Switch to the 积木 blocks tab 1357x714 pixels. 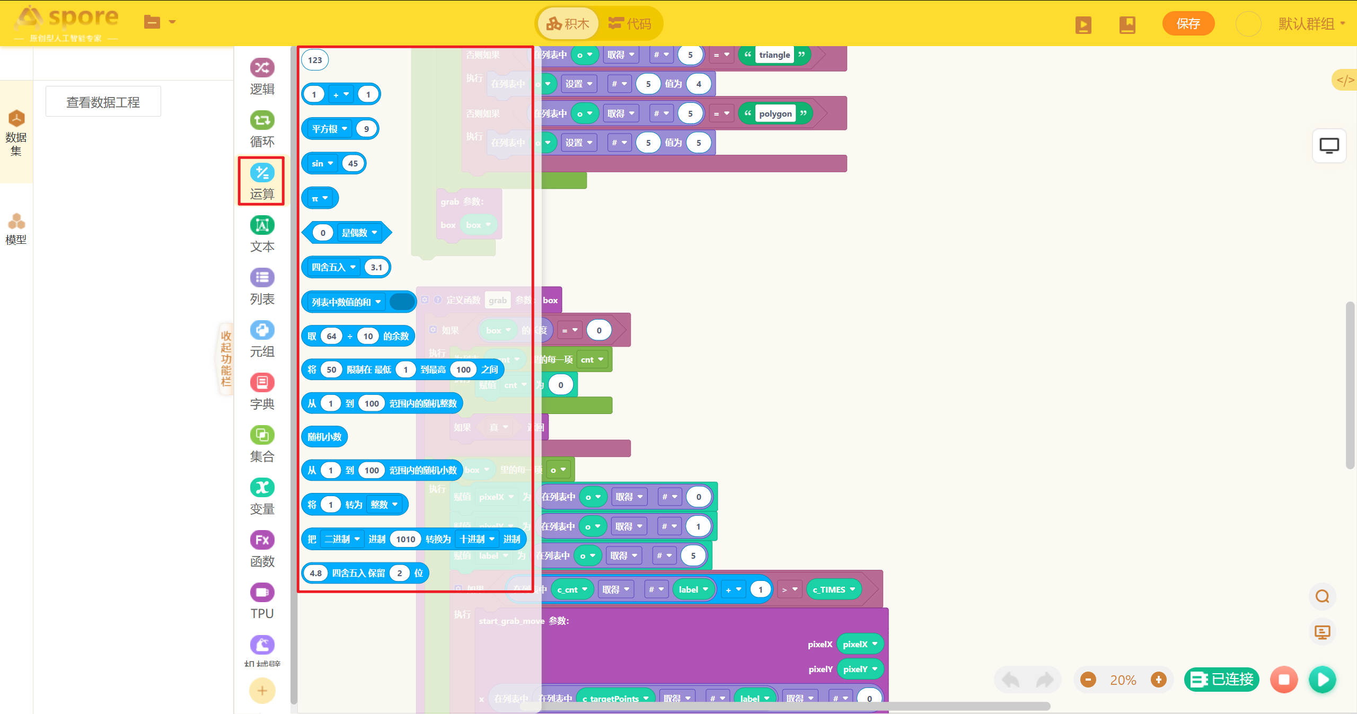click(x=568, y=24)
